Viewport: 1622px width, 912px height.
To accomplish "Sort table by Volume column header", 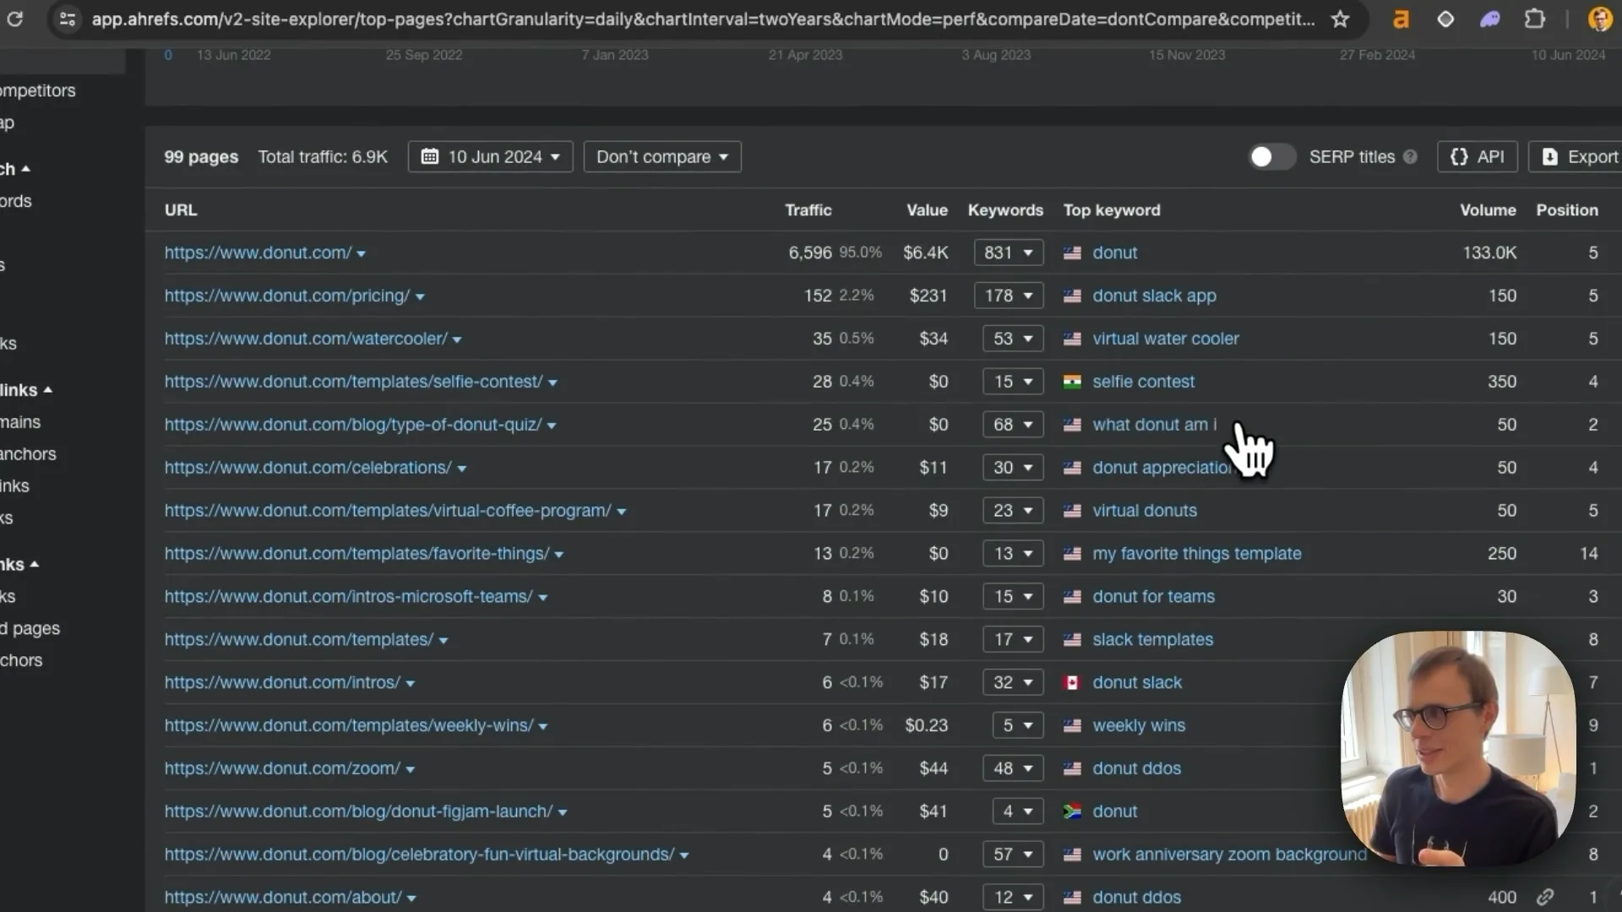I will [x=1488, y=210].
